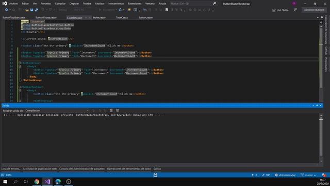Switch to Button.razor tab
Image resolution: width=330 pixels, height=186 pixels.
[145, 18]
